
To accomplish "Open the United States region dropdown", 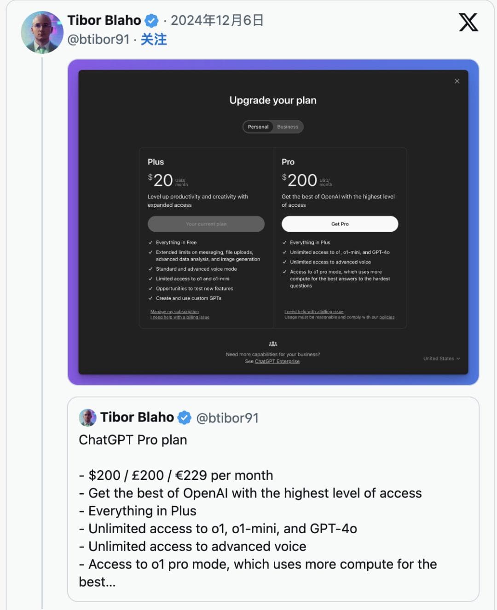I will click(x=441, y=359).
